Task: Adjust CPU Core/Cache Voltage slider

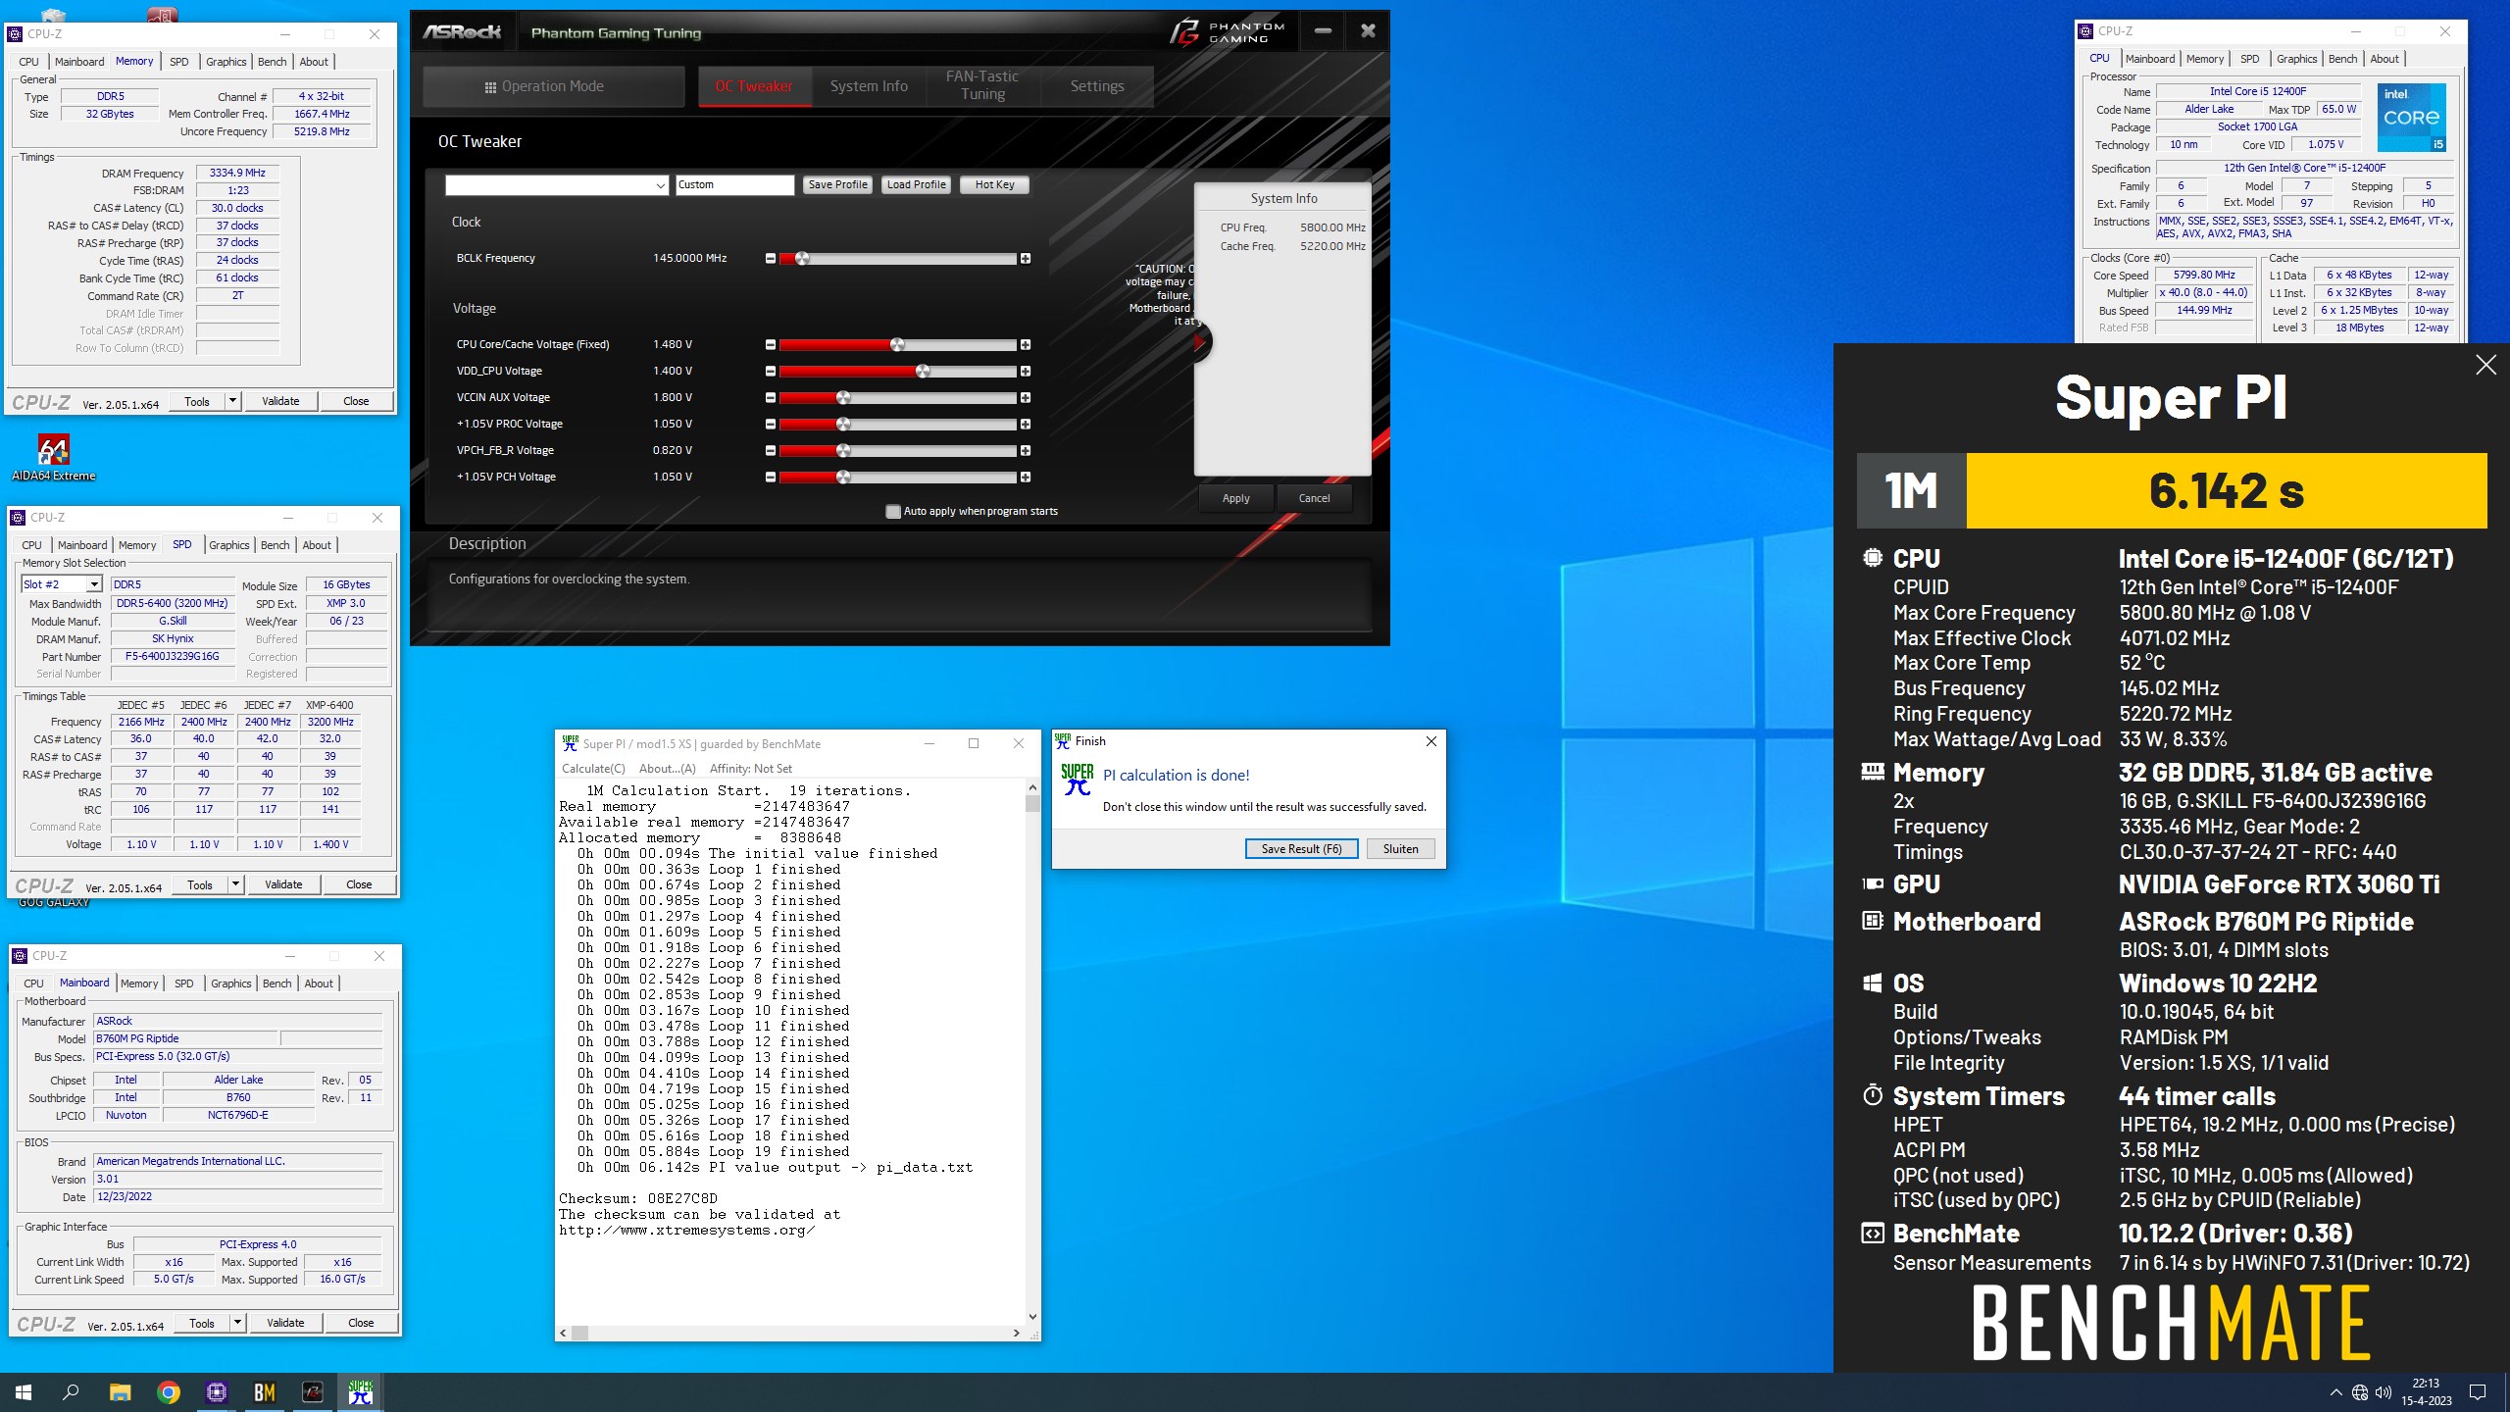Action: (x=898, y=345)
